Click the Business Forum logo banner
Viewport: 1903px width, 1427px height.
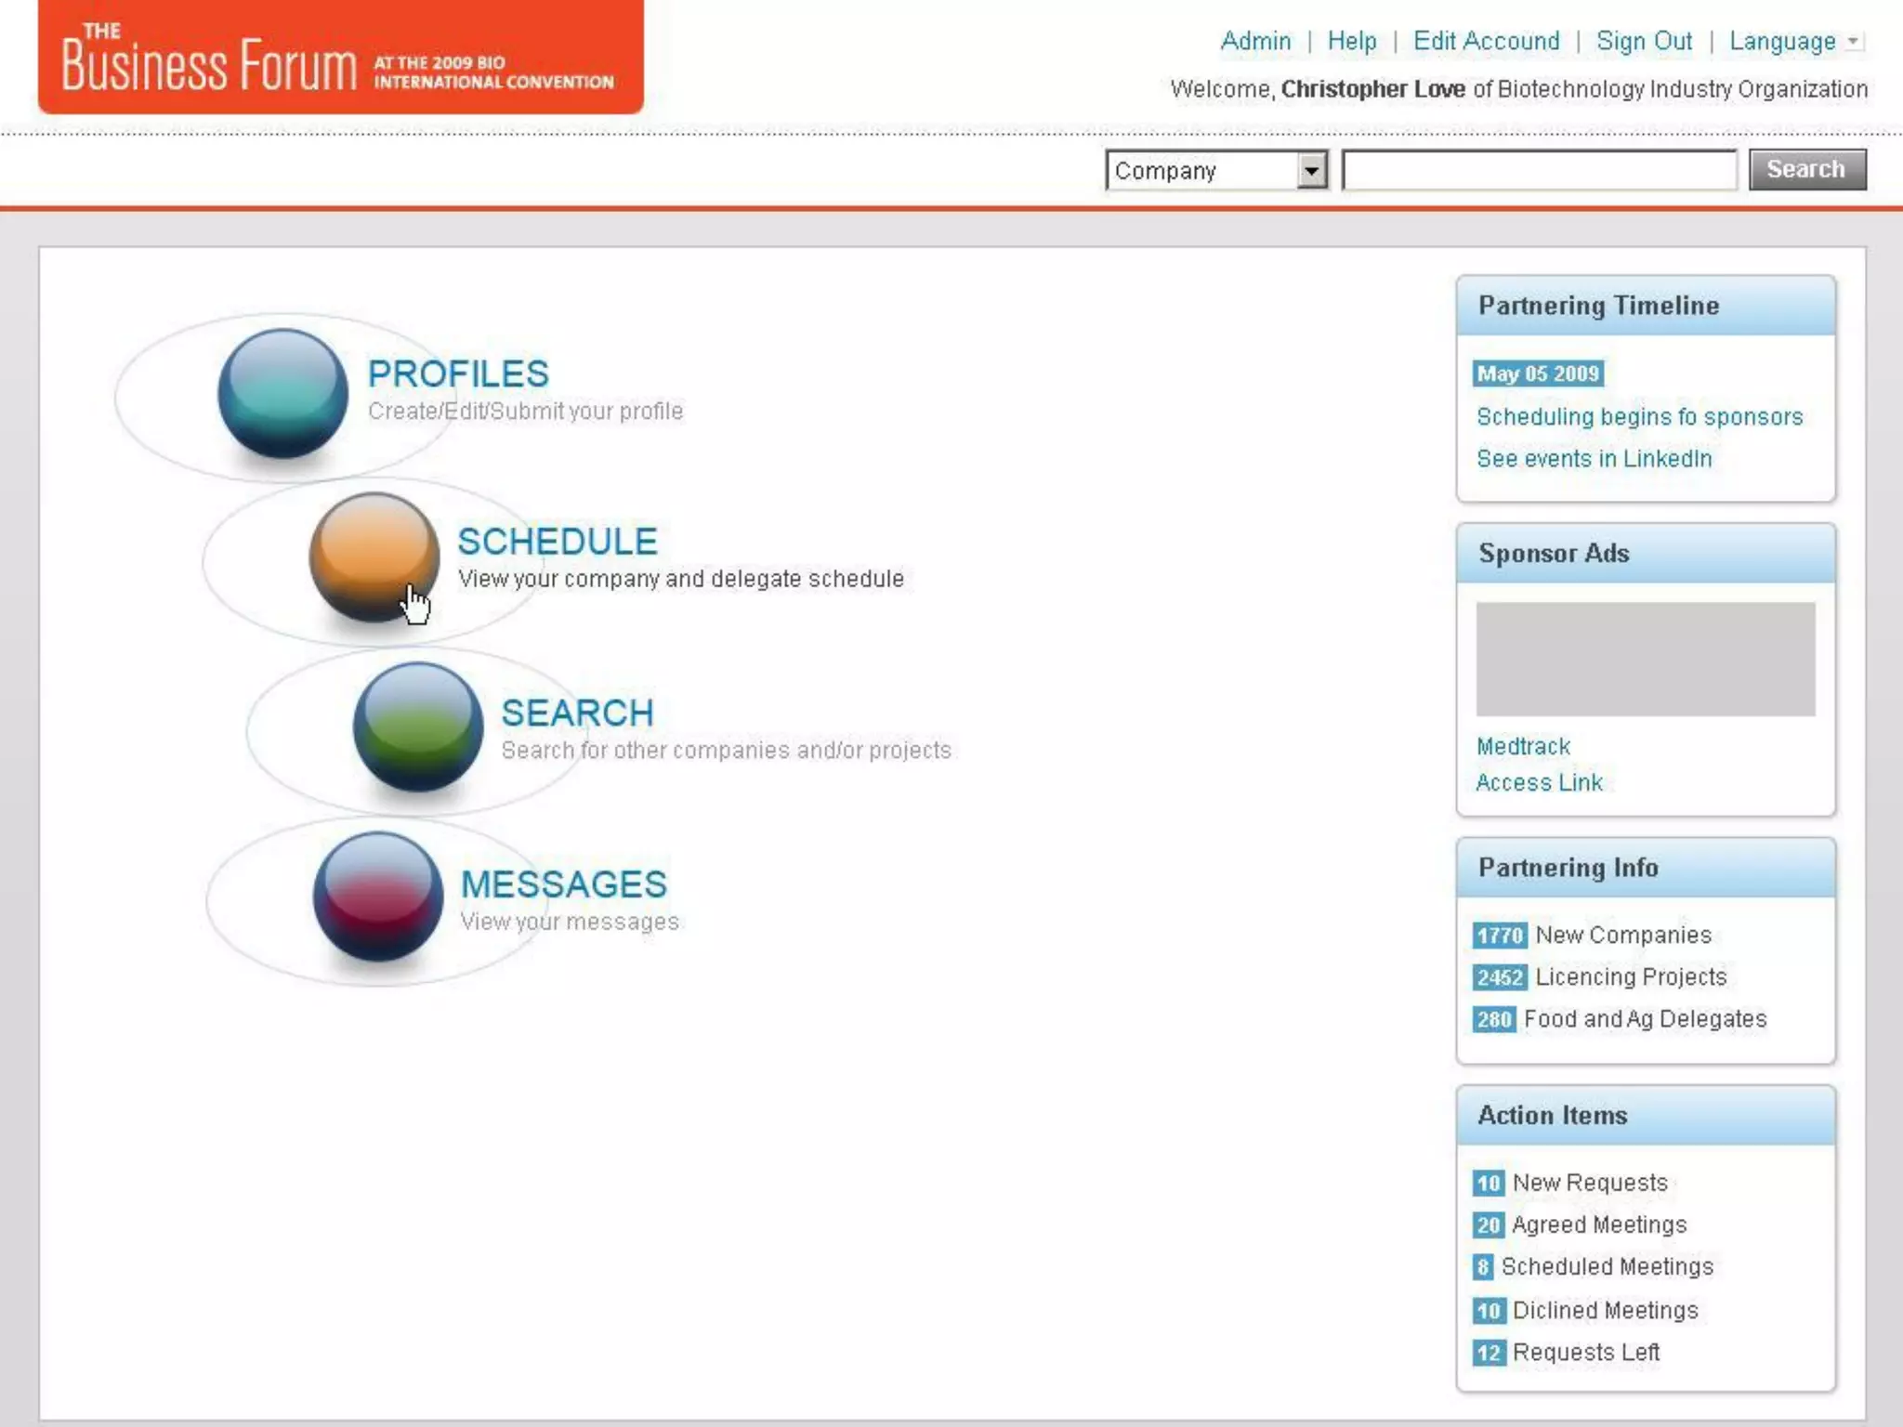click(340, 58)
